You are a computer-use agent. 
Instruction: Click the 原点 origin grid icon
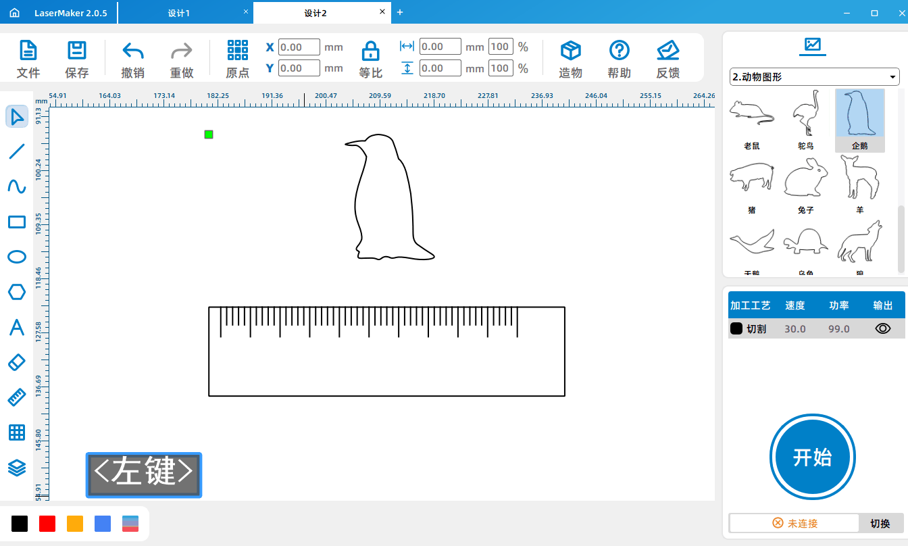(238, 51)
